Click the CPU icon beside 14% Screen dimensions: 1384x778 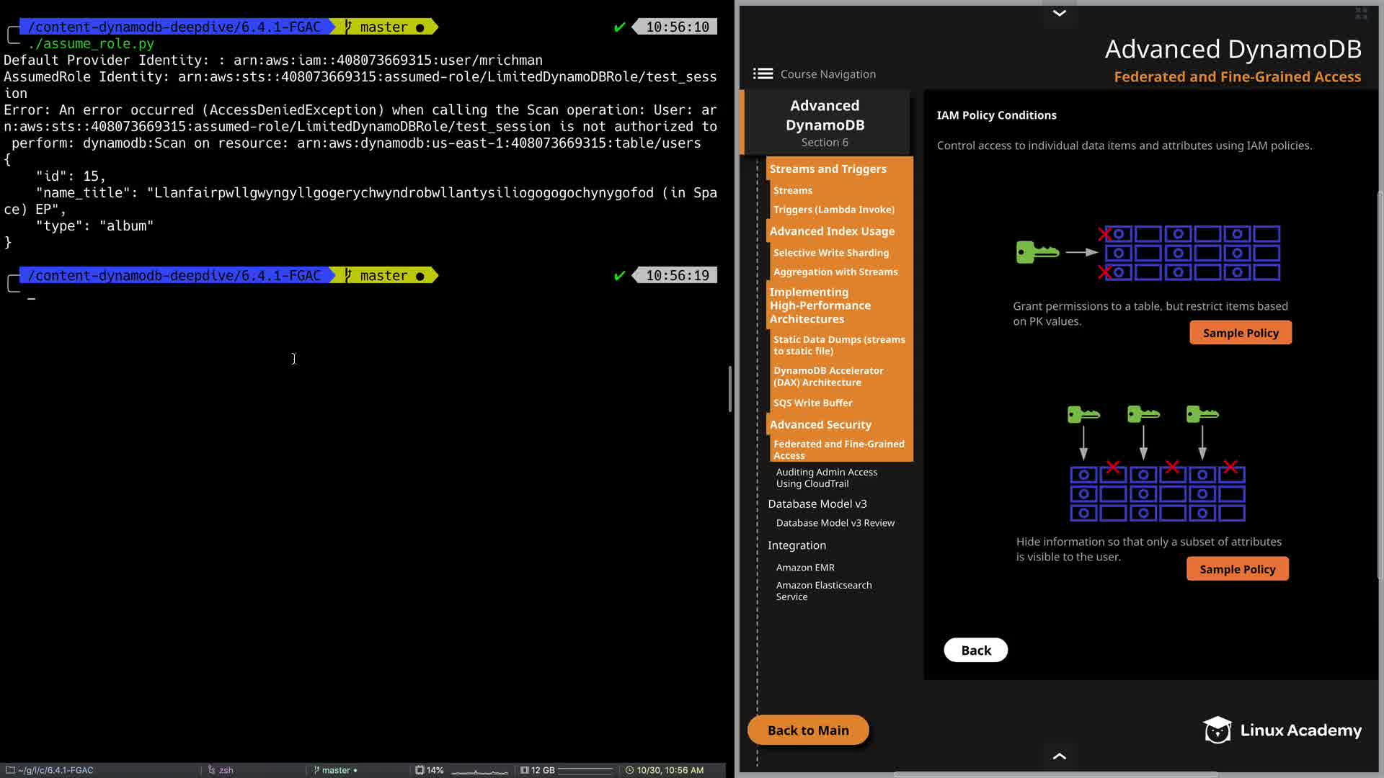420,770
